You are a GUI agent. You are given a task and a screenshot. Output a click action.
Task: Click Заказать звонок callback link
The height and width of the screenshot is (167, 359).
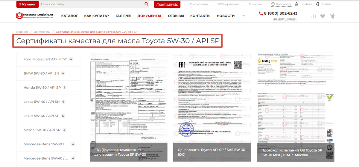(x=285, y=19)
